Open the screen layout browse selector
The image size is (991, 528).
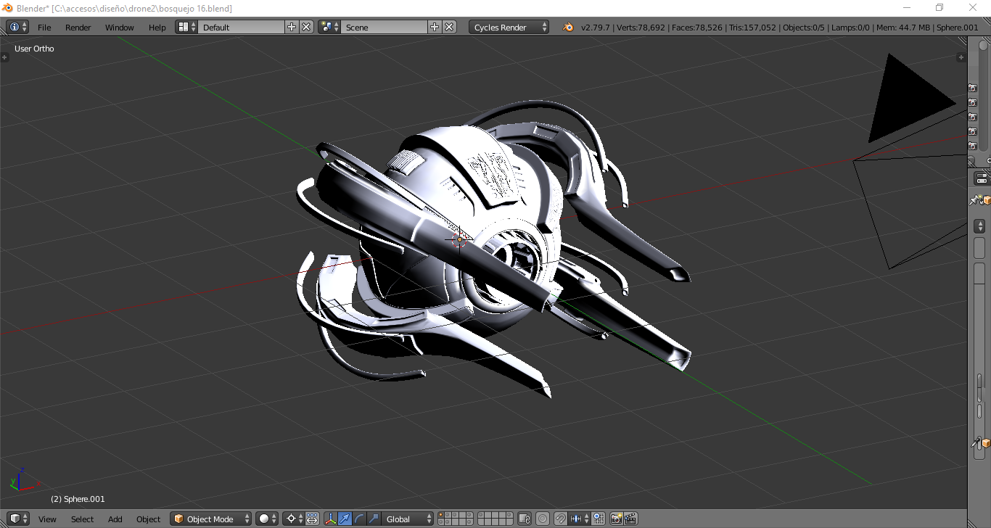click(x=187, y=27)
